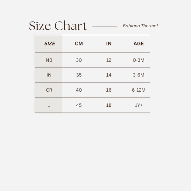Click the 30 cm value
This screenshot has width=191, height=191.
[x=79, y=60]
